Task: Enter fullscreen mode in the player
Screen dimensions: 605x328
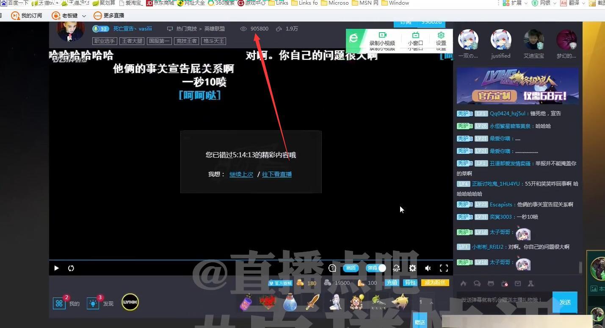Action: 444,268
